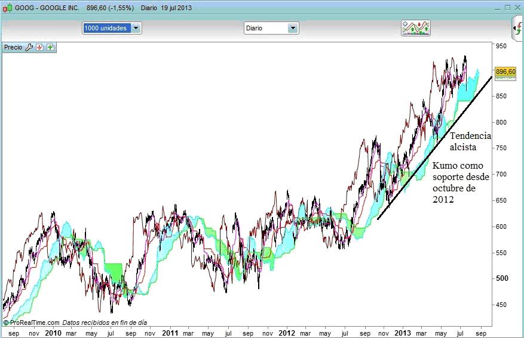Open the Precio settings wrench icon
Image resolution: width=524 pixels, height=338 pixels.
29,47
